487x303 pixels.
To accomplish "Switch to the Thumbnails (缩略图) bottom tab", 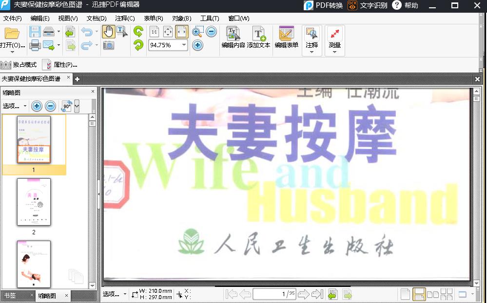I will click(x=47, y=296).
